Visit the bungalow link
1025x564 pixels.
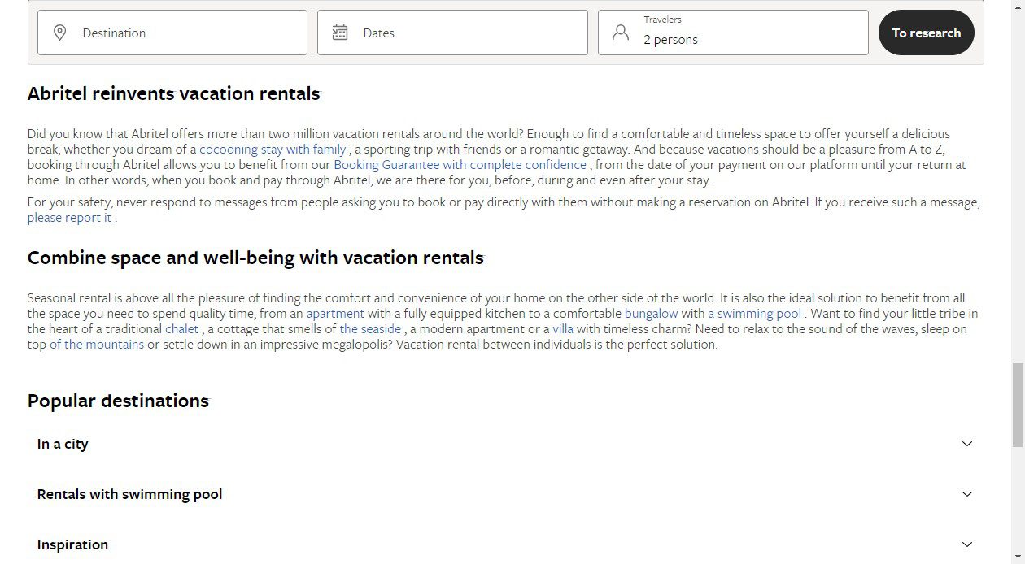point(651,314)
